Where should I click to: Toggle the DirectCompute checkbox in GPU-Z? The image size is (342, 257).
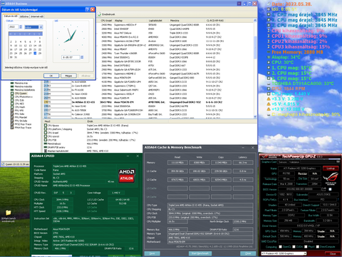coord(317,247)
